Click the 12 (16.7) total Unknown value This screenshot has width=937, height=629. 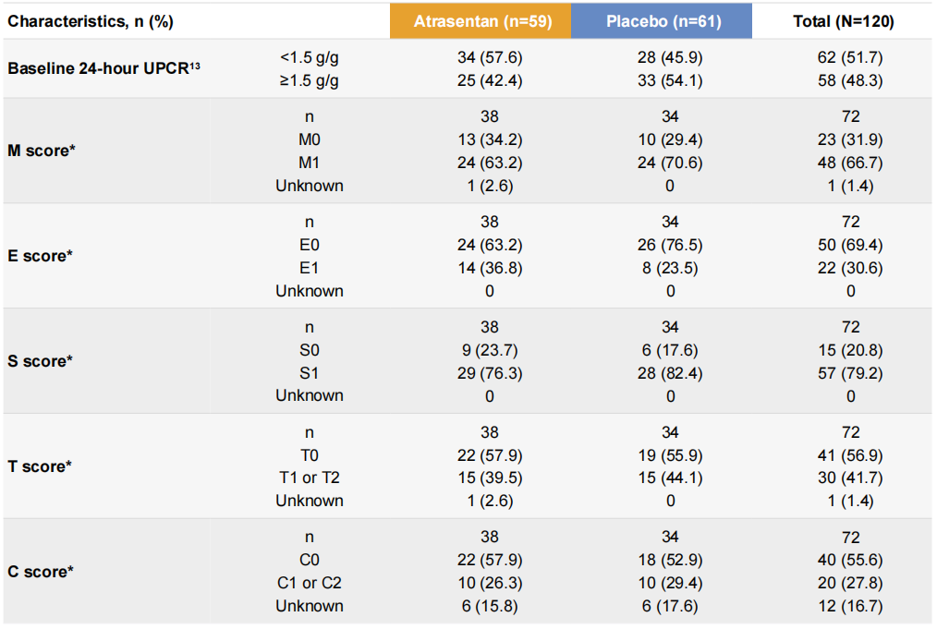pyautogui.click(x=851, y=606)
